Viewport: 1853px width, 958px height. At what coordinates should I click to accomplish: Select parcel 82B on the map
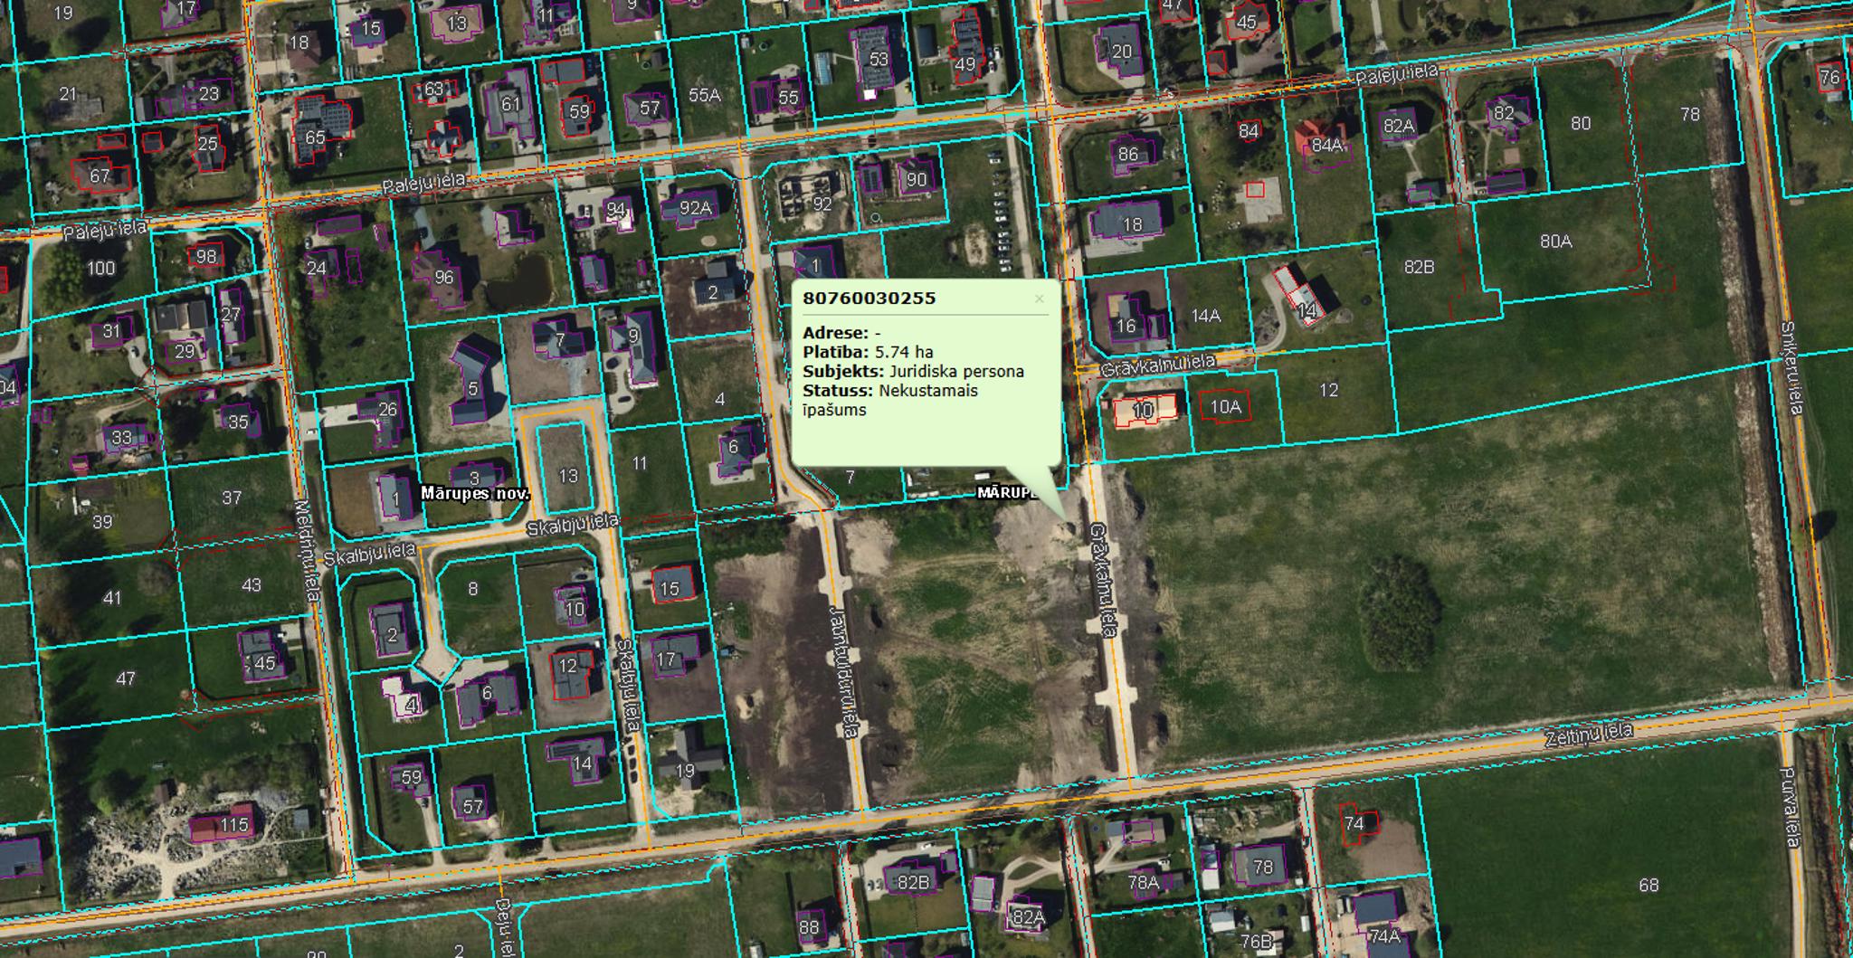(1419, 267)
